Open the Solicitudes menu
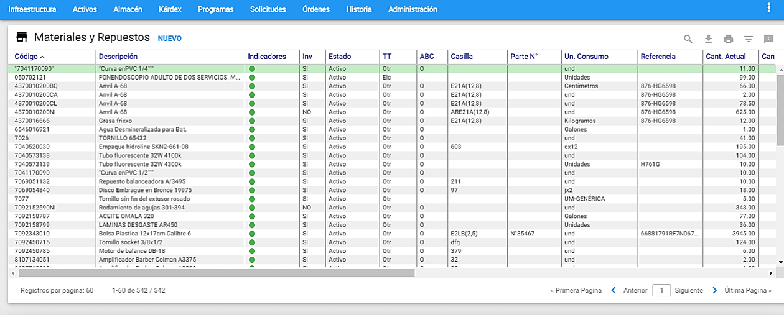 [x=268, y=9]
